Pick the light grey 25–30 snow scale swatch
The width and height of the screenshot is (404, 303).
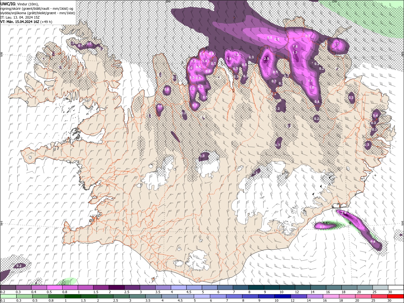(380, 288)
